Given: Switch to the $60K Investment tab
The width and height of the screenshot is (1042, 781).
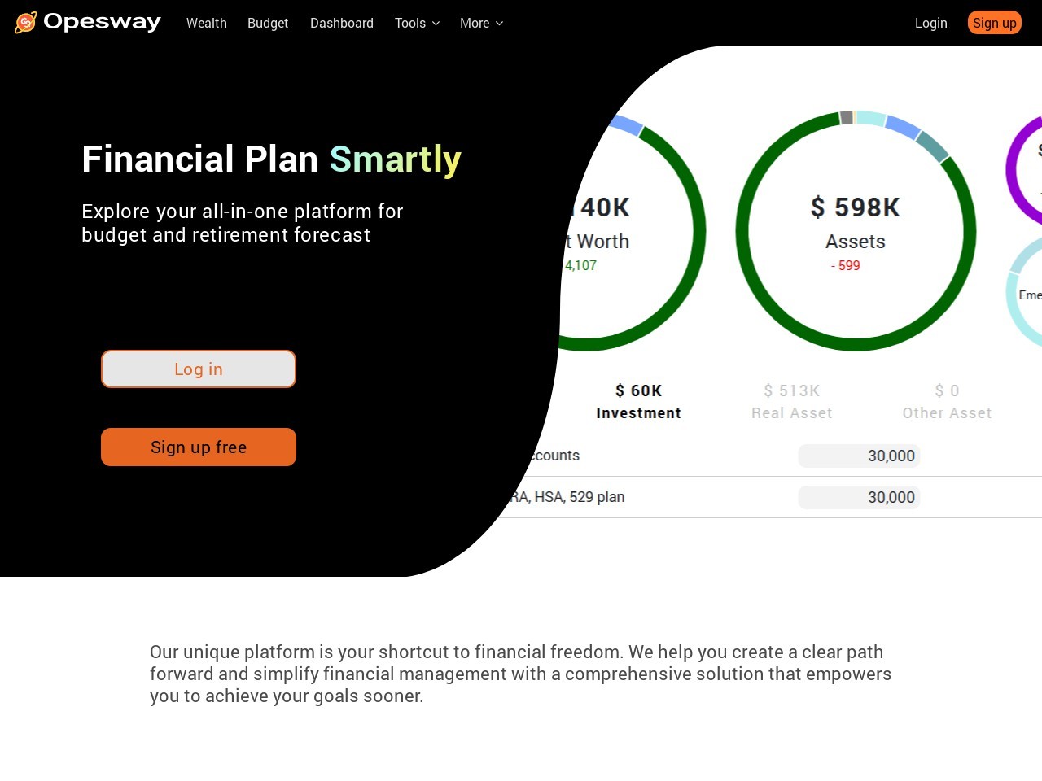Looking at the screenshot, I should (638, 402).
